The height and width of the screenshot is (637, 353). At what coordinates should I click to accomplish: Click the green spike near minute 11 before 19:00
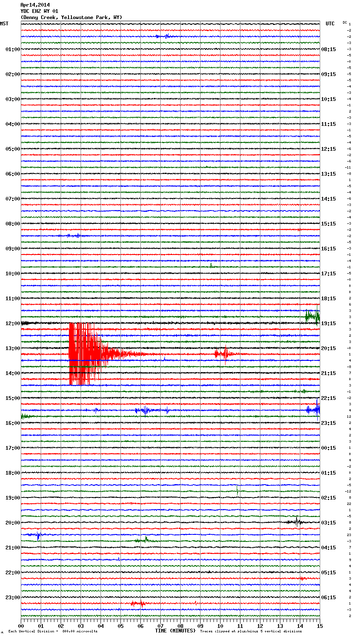(x=237, y=490)
